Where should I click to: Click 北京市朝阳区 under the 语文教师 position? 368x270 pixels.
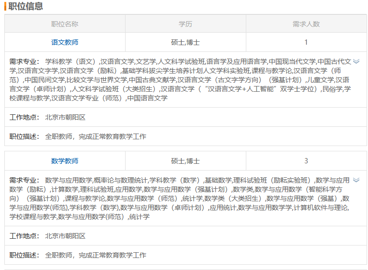point(65,117)
